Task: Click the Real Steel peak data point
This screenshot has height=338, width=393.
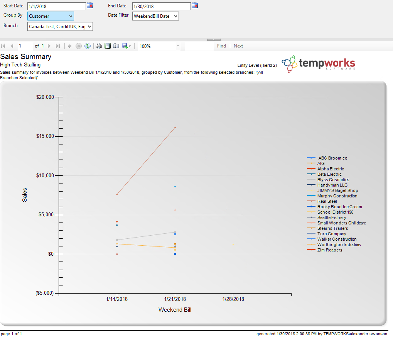Action: point(175,127)
